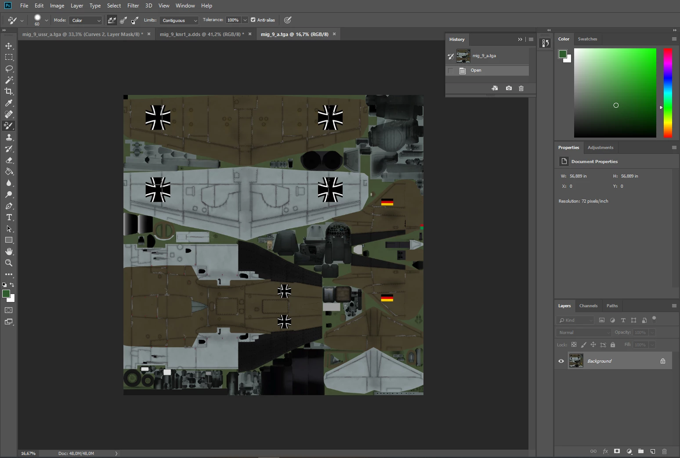Reset default foreground and background colors
Image resolution: width=680 pixels, height=458 pixels.
(x=4, y=285)
